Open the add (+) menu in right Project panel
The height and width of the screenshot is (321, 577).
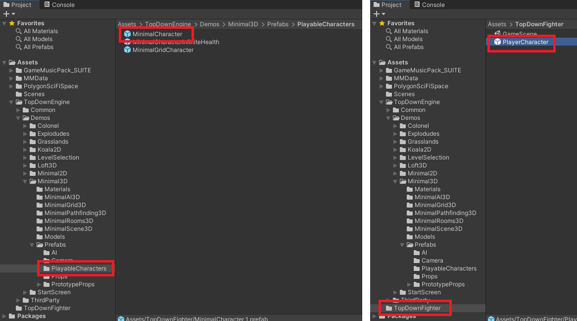click(x=379, y=14)
